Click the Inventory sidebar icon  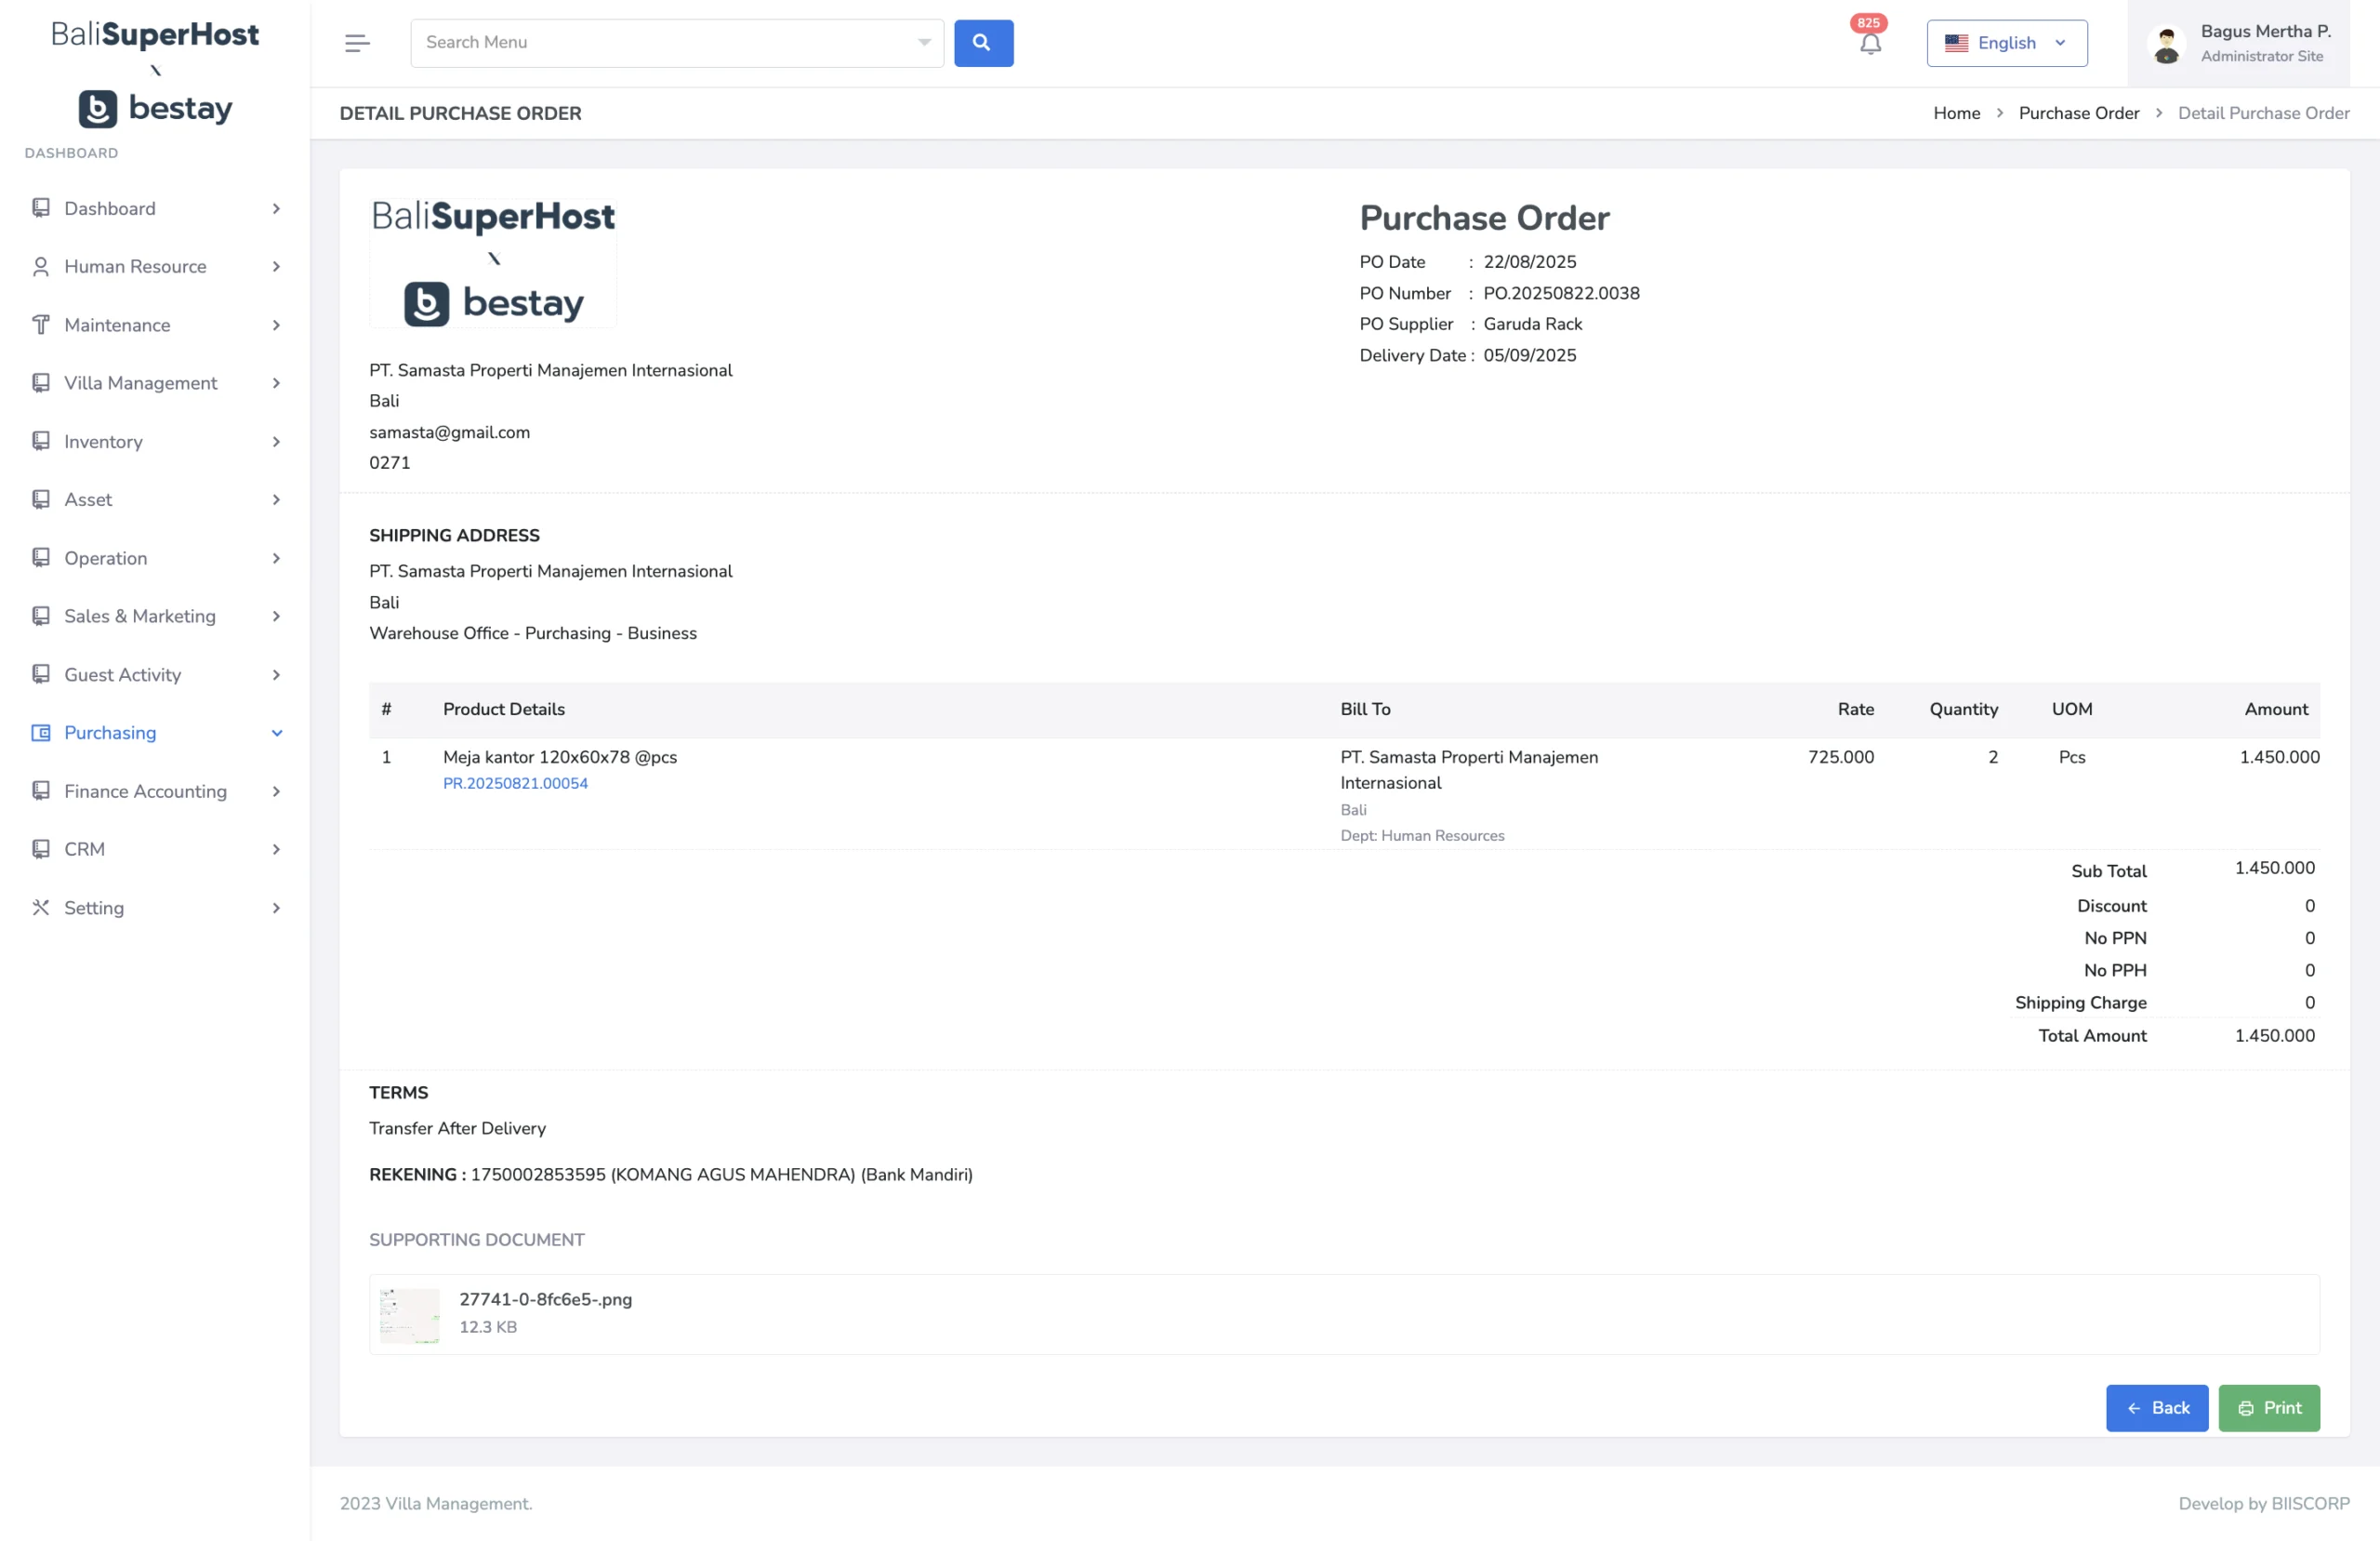coord(41,442)
